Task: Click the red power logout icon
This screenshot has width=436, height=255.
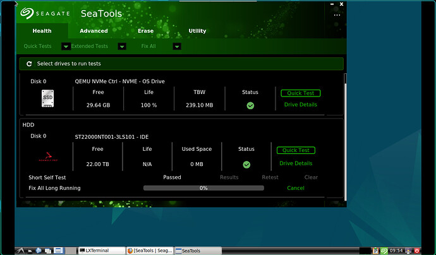Action: [416, 251]
